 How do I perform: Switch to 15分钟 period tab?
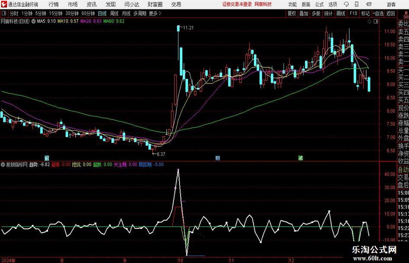(56, 13)
